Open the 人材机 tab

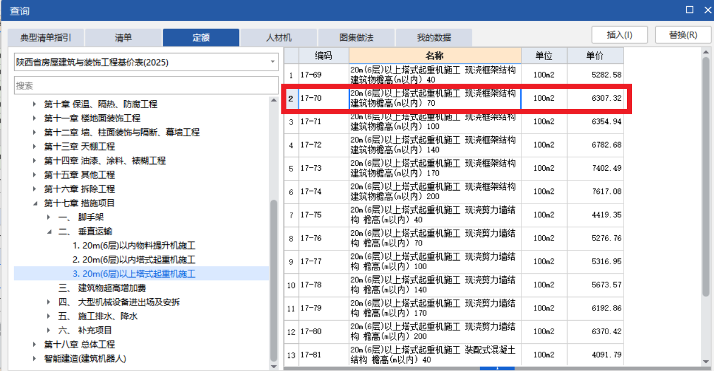278,37
